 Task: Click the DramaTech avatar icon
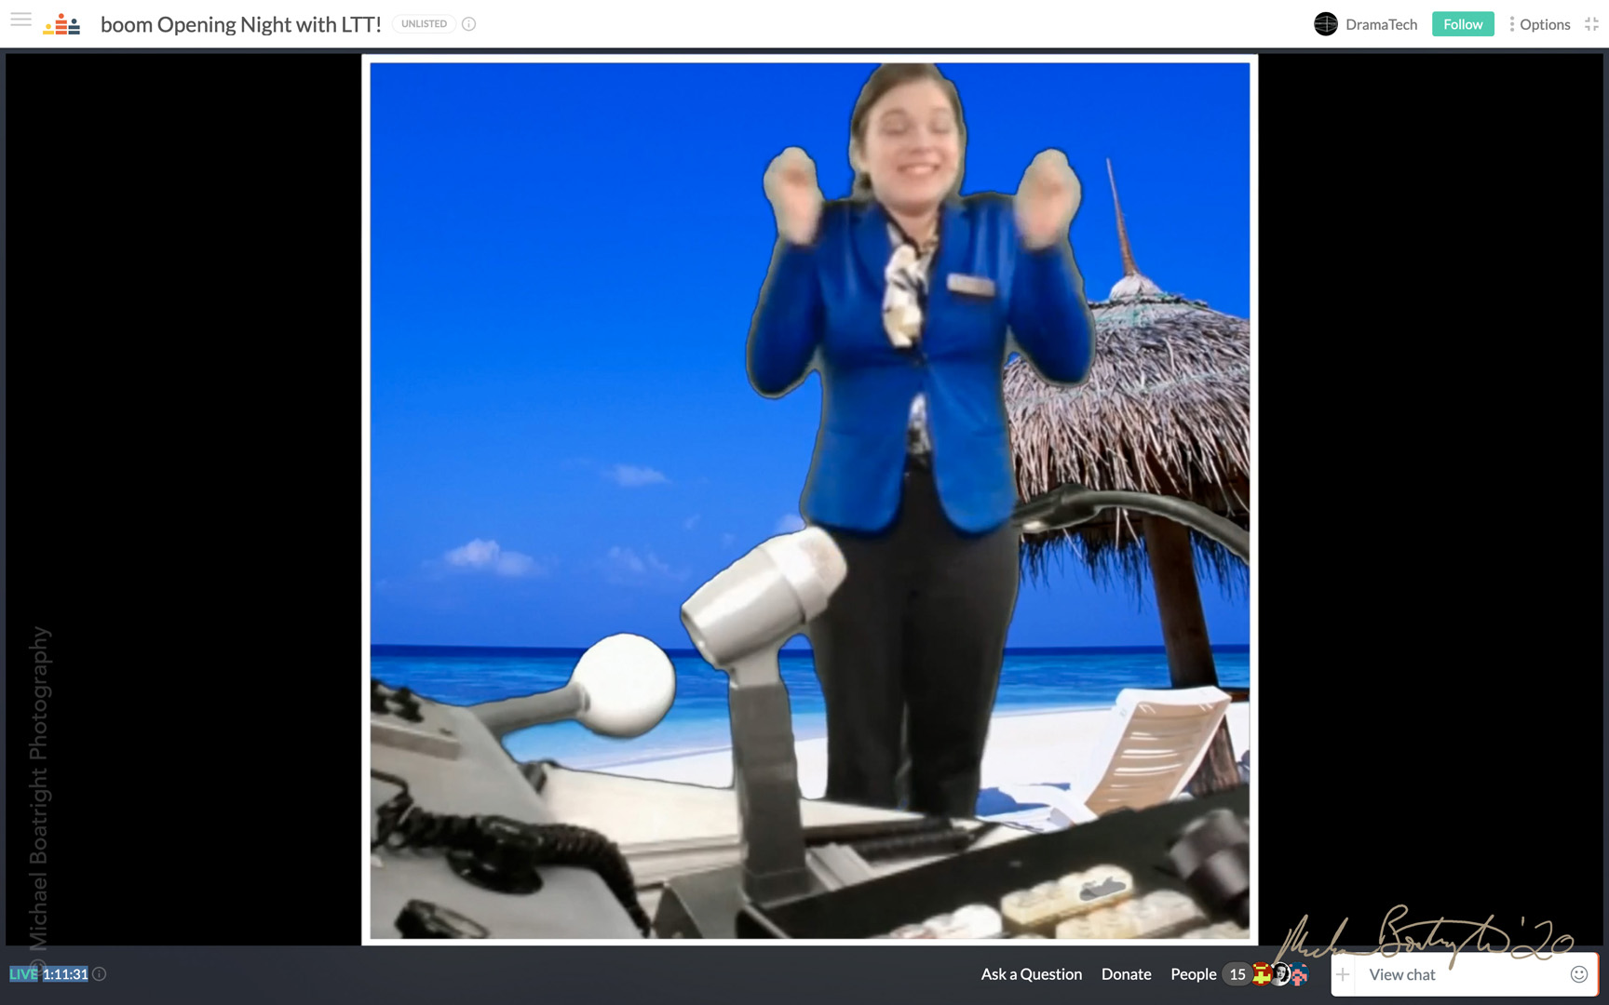click(1325, 24)
